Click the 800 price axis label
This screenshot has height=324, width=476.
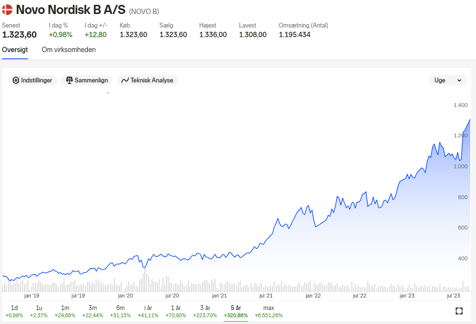(462, 197)
